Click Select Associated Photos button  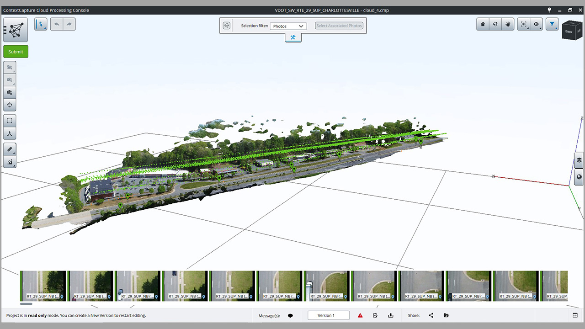tap(339, 26)
